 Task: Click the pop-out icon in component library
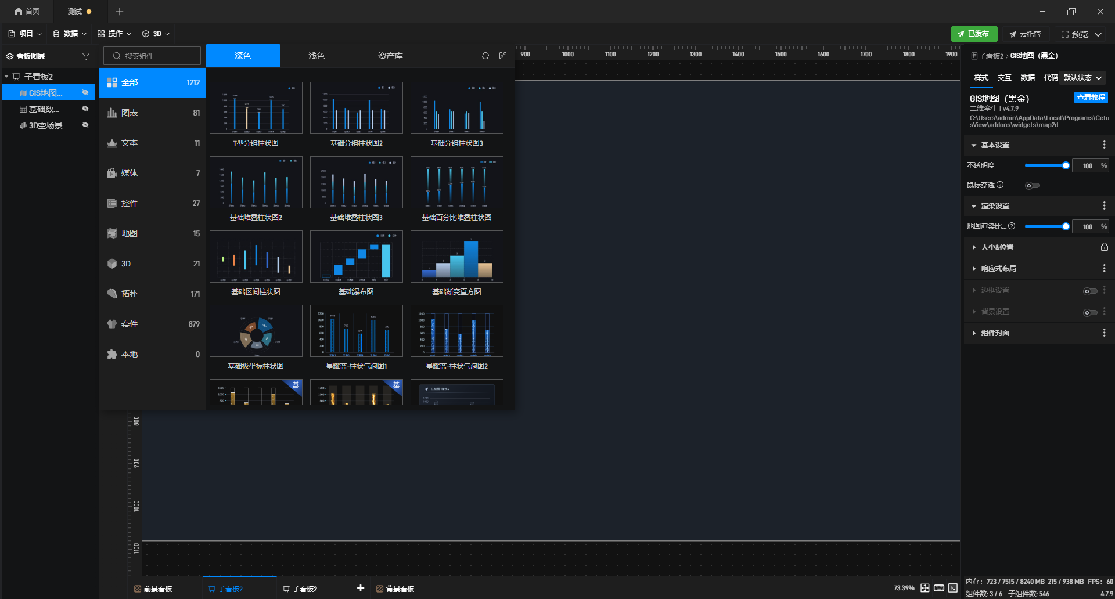pyautogui.click(x=503, y=56)
